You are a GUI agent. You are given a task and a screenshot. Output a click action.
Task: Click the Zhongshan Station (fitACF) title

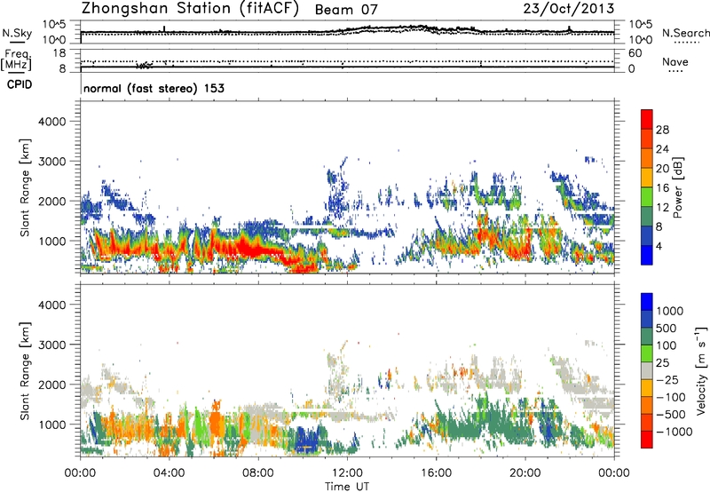pyautogui.click(x=190, y=9)
